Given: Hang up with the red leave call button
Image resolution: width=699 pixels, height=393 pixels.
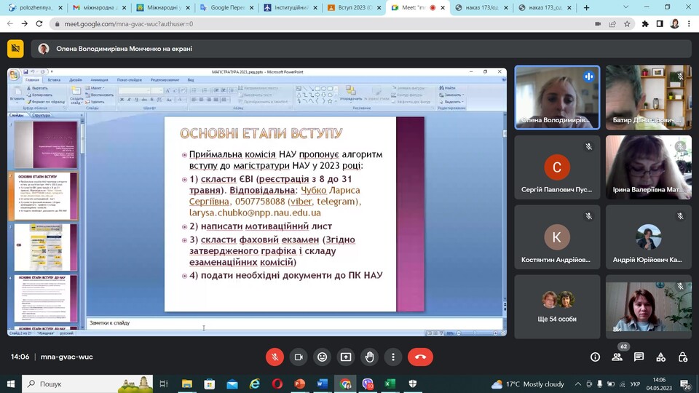Looking at the screenshot, I should tap(420, 357).
